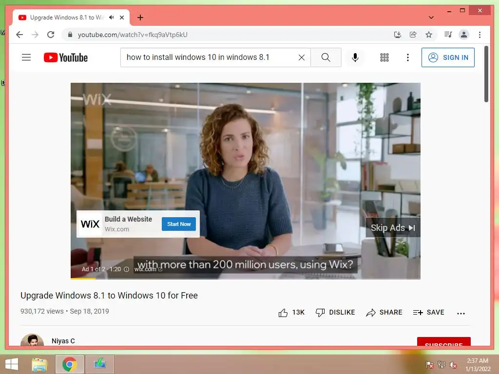Open File Explorer from the taskbar
The height and width of the screenshot is (374, 499).
click(39, 364)
